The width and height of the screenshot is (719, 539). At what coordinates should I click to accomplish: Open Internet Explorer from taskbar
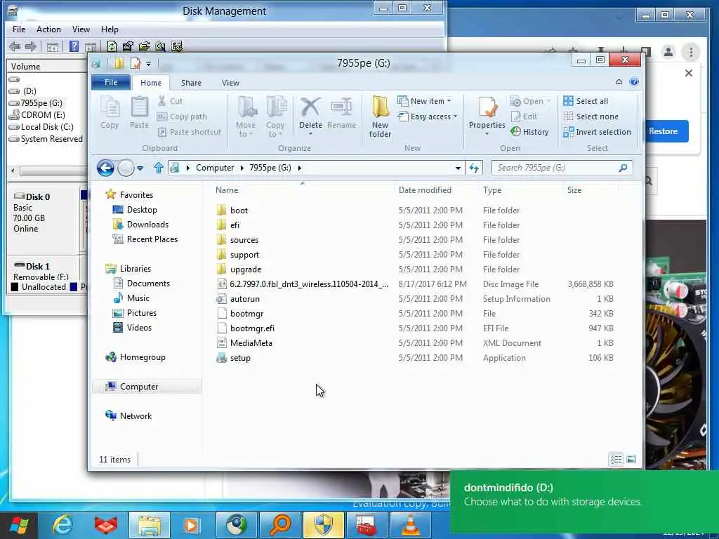tap(62, 525)
